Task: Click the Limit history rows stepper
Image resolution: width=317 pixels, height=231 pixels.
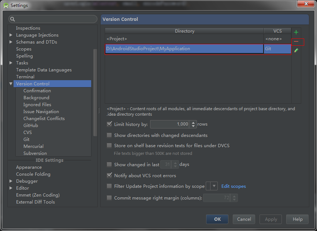Action: 194,124
